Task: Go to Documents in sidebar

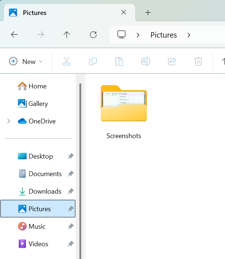Action: (x=45, y=174)
